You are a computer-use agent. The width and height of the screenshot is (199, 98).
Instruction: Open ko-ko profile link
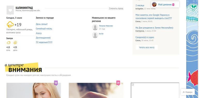click(x=101, y=34)
